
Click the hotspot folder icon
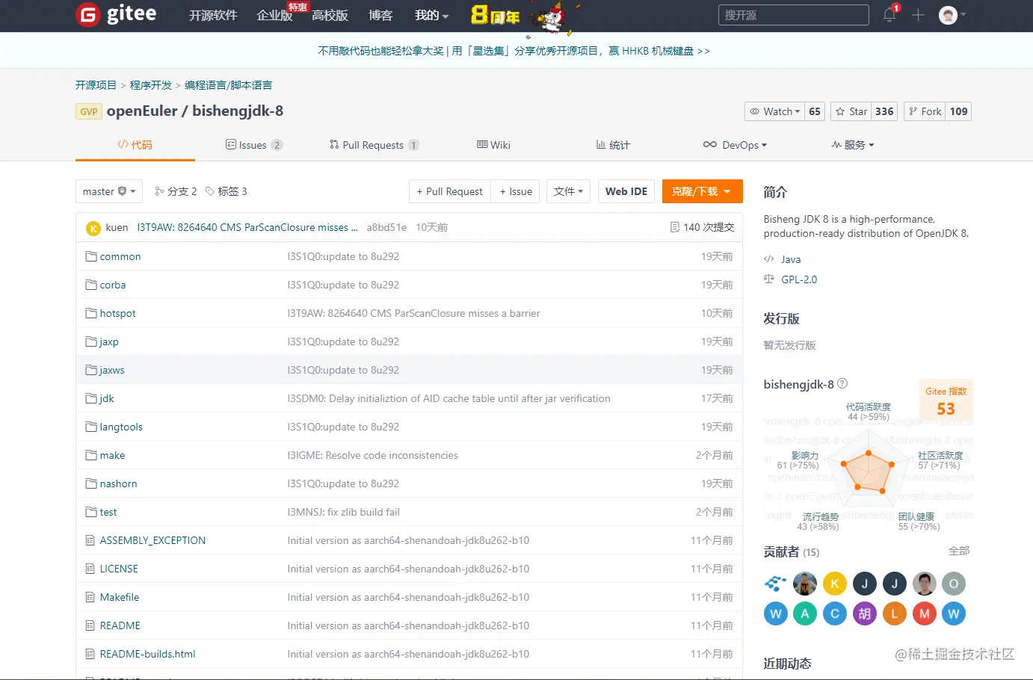coord(91,313)
